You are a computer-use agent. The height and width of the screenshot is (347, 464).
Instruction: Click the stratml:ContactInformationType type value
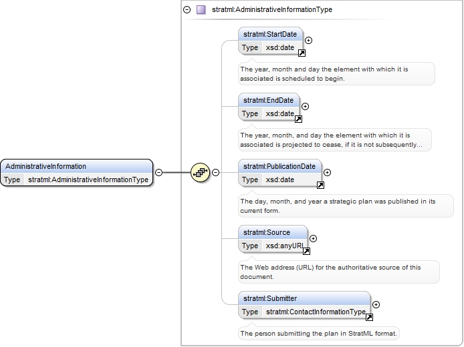(316, 312)
